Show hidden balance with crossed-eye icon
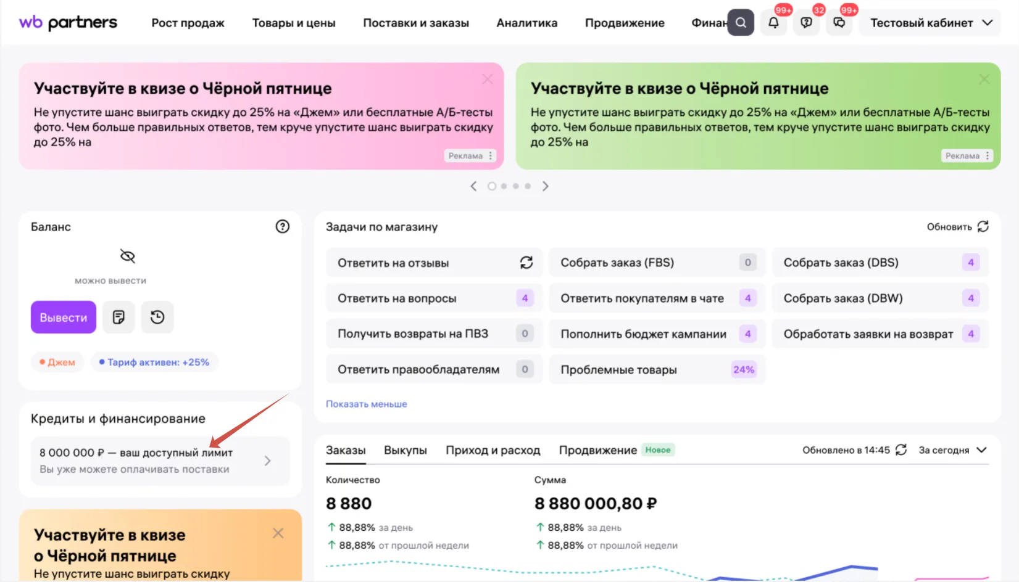The width and height of the screenshot is (1019, 582). (x=127, y=256)
